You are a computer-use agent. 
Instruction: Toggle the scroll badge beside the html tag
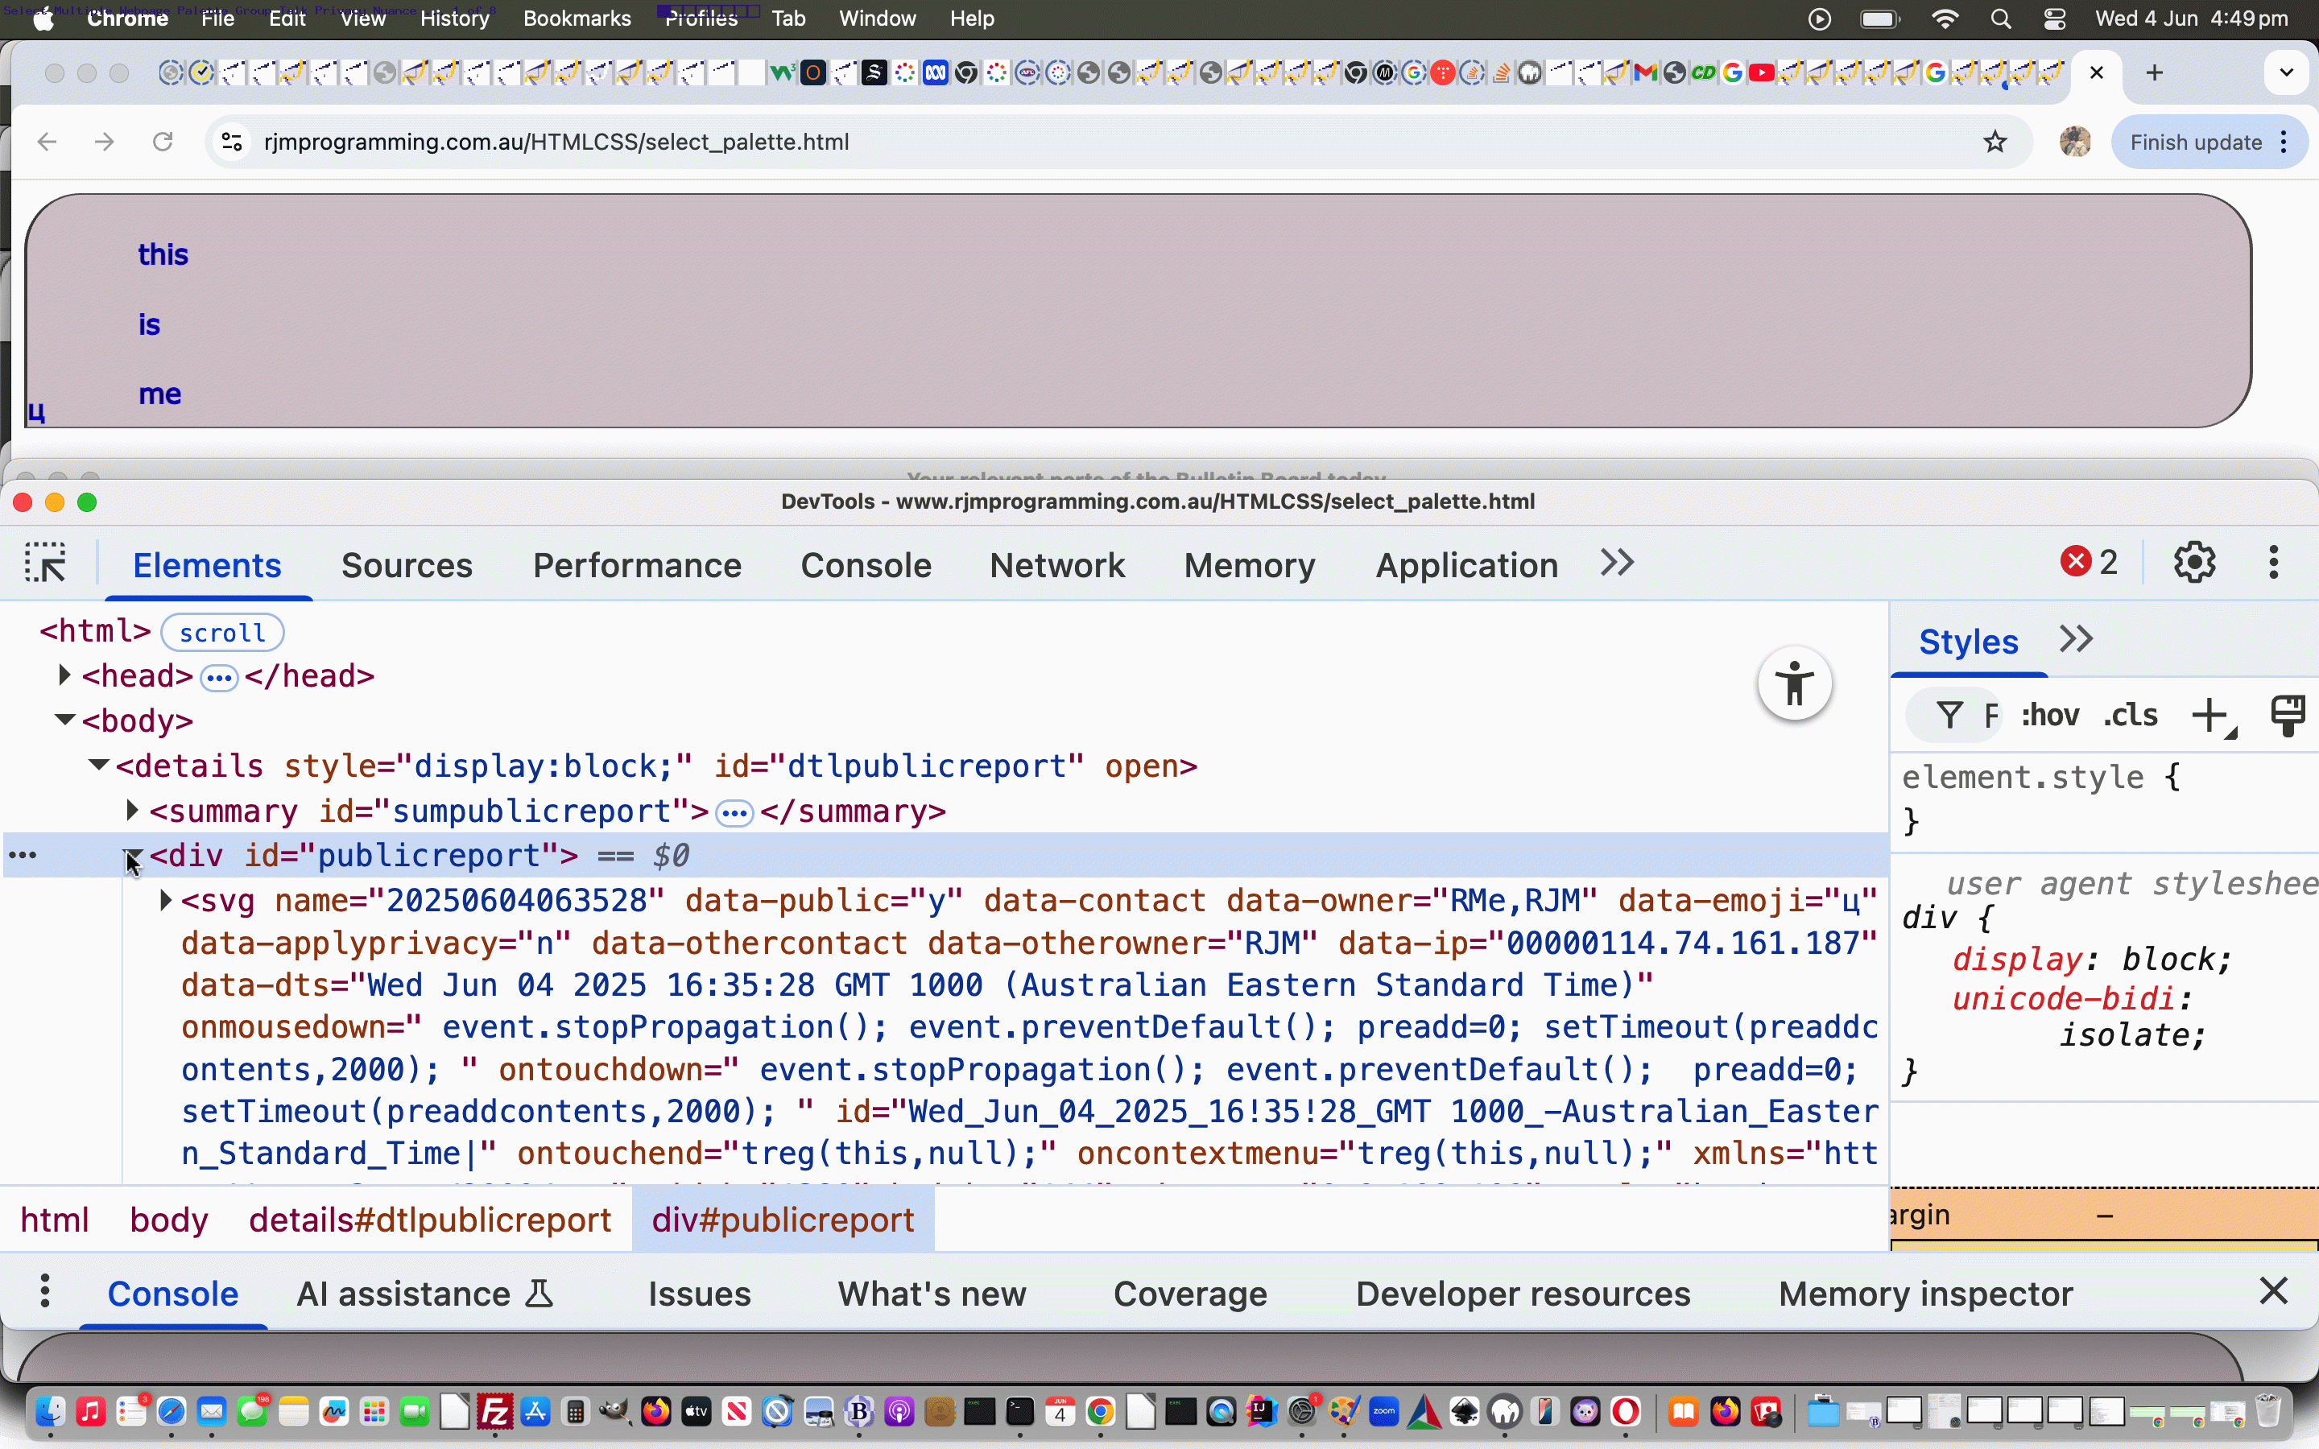(x=222, y=634)
